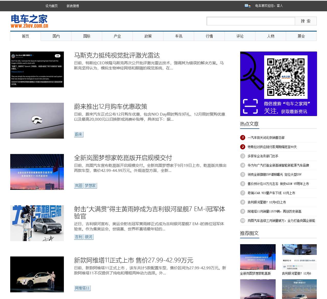Click the 推荐图文 section heading
The height and width of the screenshot is (299, 327).
click(x=249, y=233)
